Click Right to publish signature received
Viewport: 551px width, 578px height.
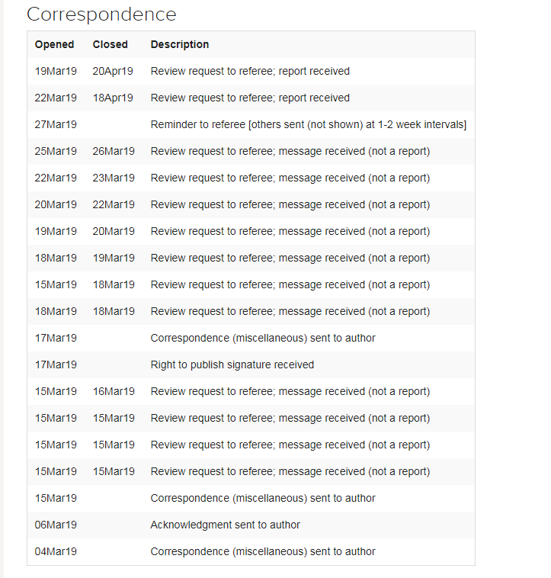tap(232, 364)
